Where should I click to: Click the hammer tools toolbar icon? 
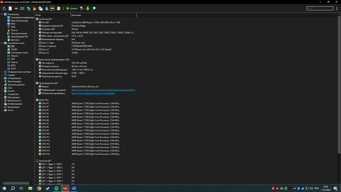81,9
